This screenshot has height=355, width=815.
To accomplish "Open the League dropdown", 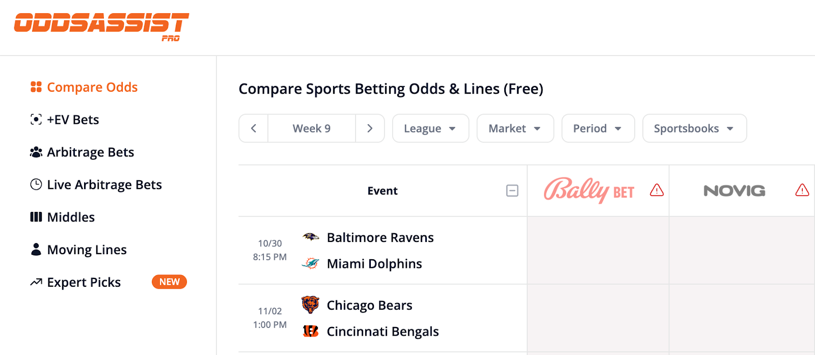I will tap(430, 128).
